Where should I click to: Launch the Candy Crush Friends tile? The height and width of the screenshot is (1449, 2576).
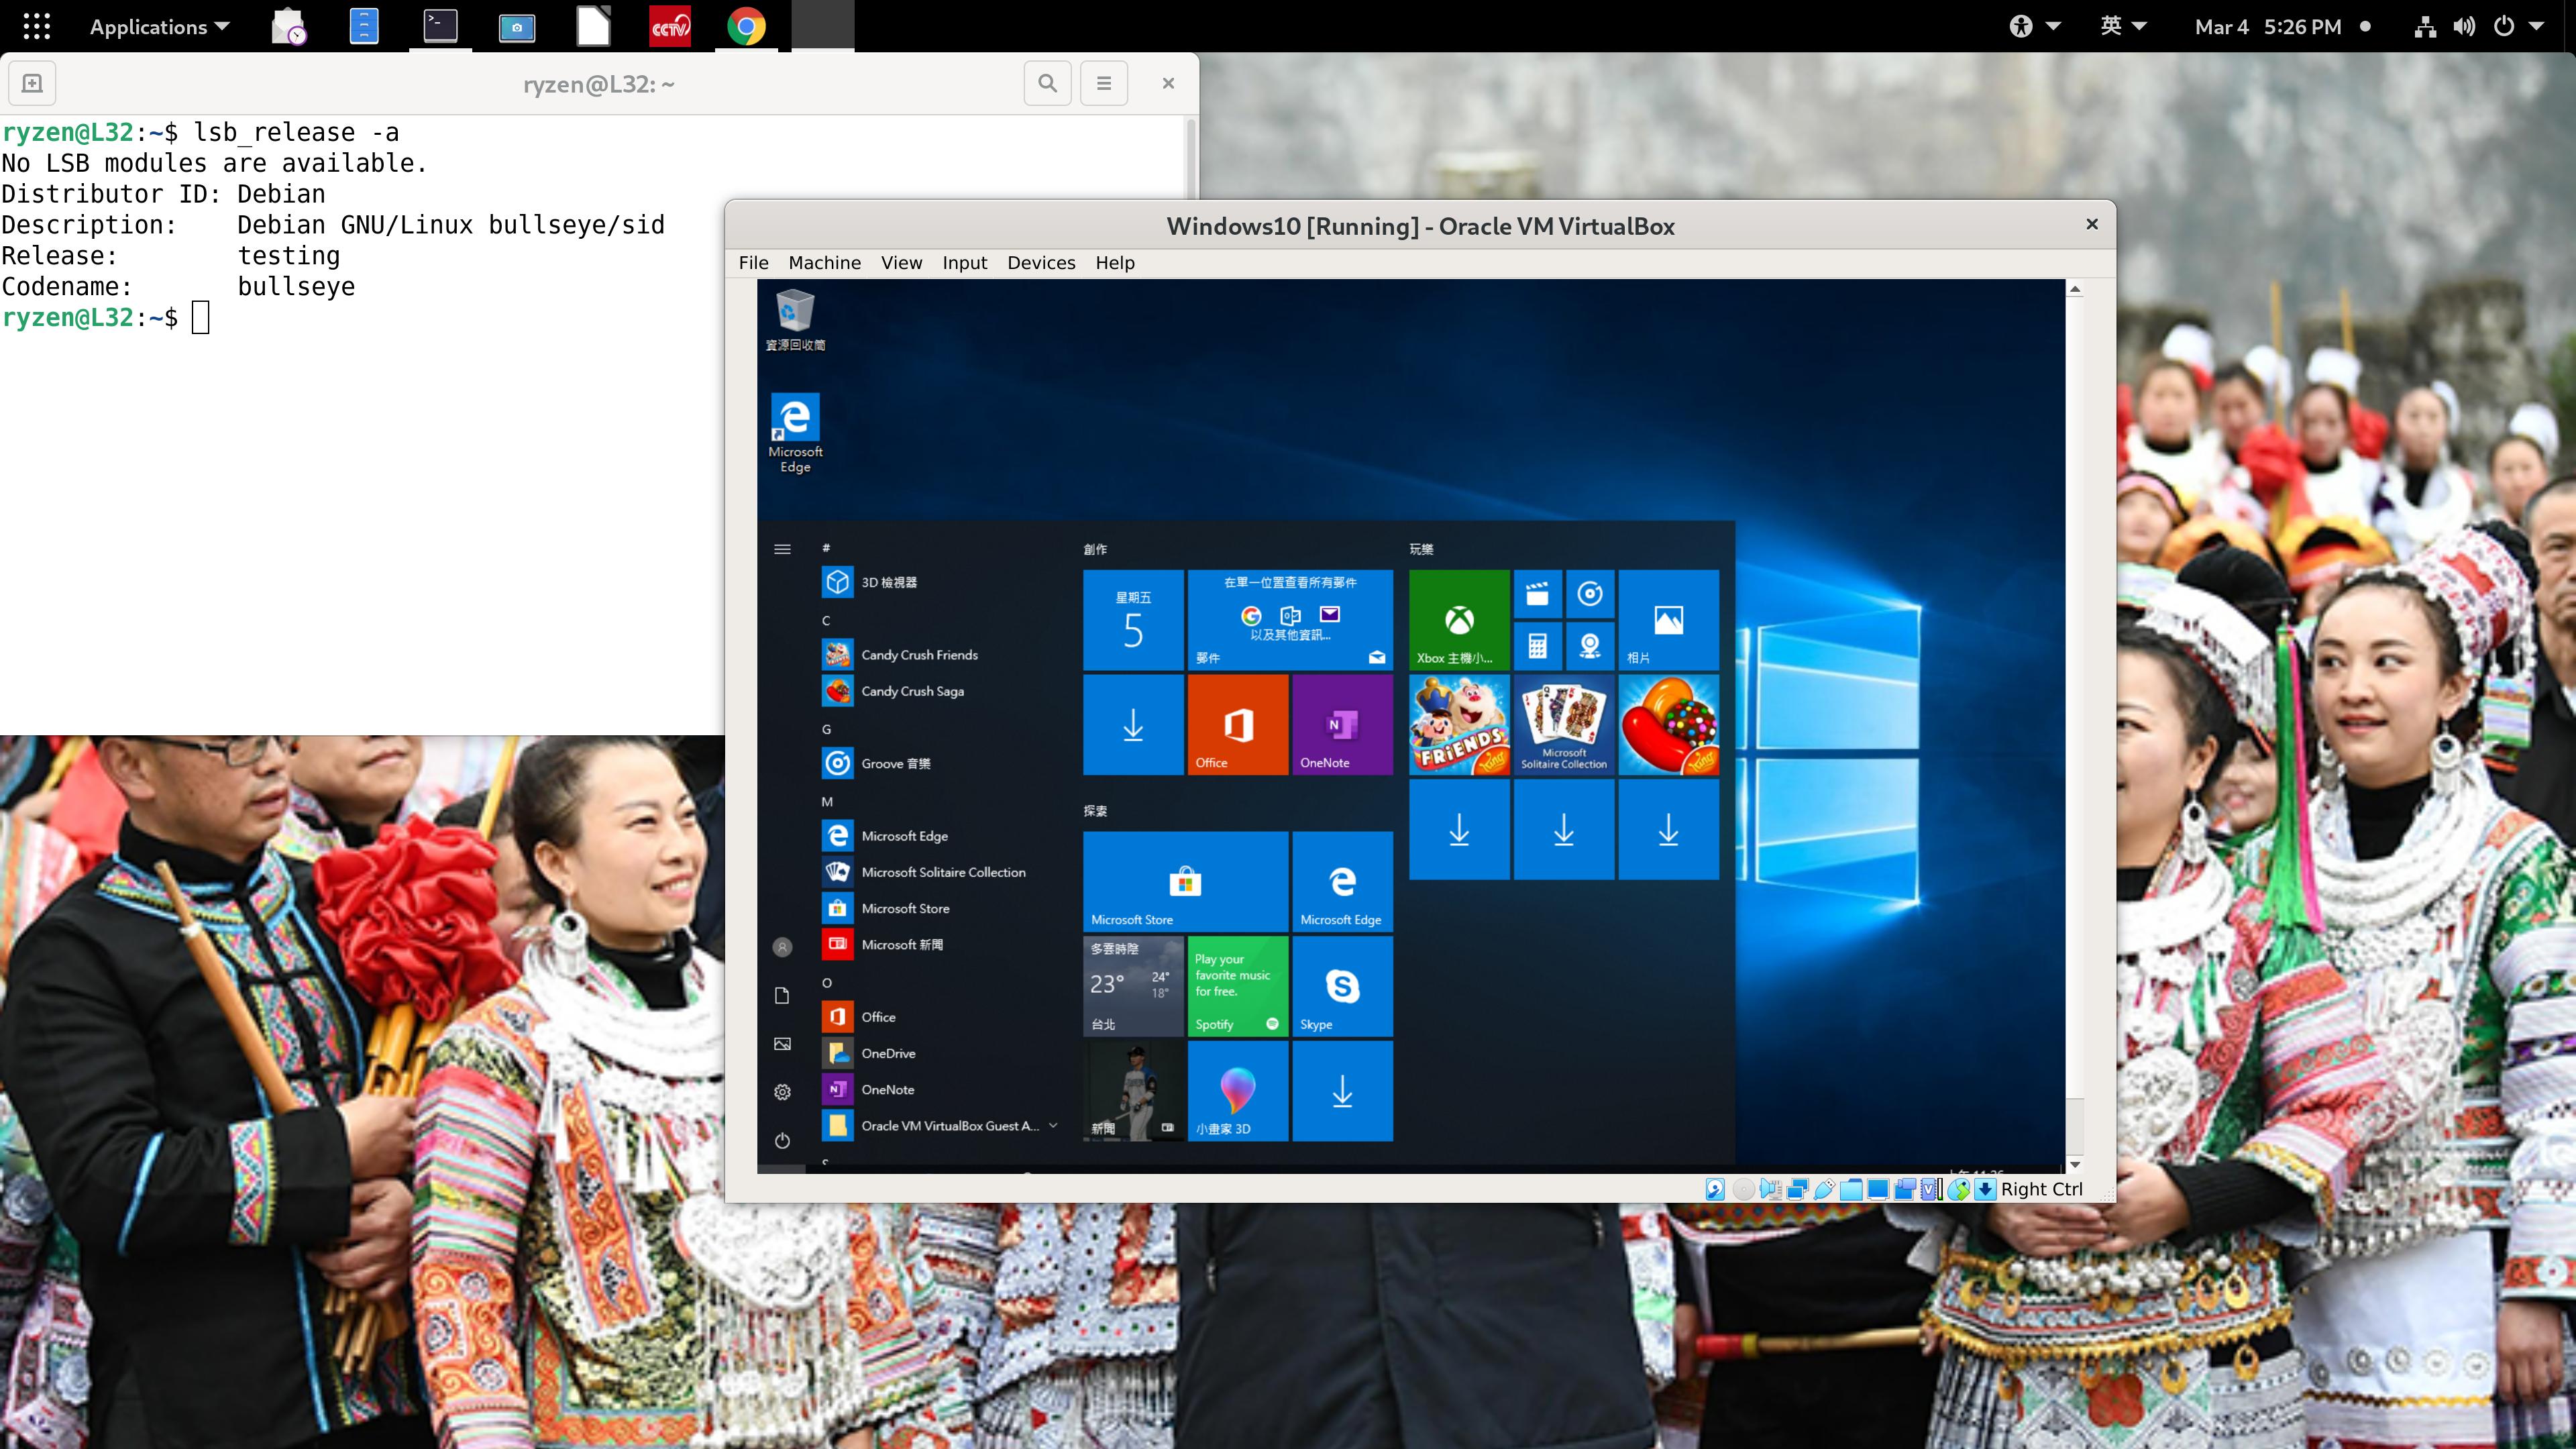[x=1459, y=725]
